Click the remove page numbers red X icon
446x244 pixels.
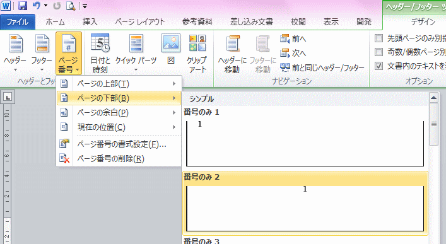click(x=64, y=158)
